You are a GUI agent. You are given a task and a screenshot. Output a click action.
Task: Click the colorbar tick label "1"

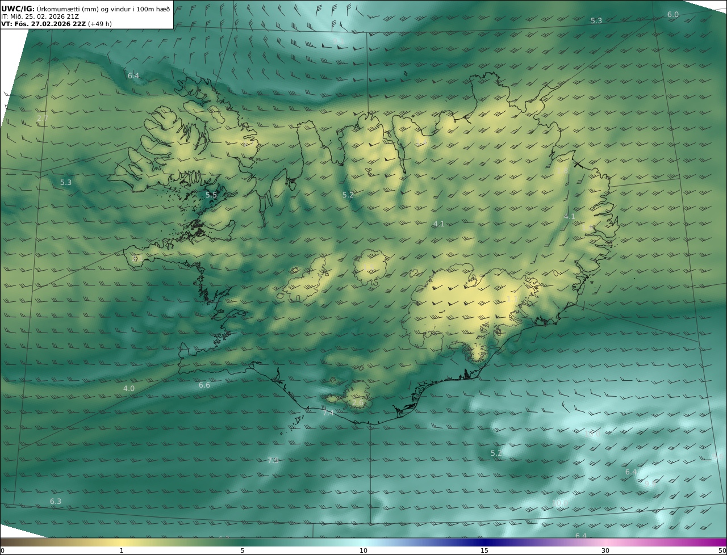[121, 550]
